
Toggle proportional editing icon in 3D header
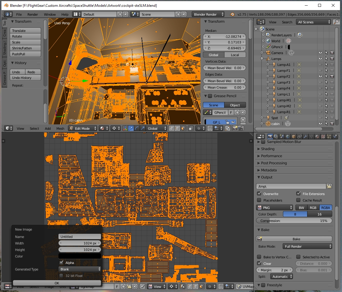198,128
